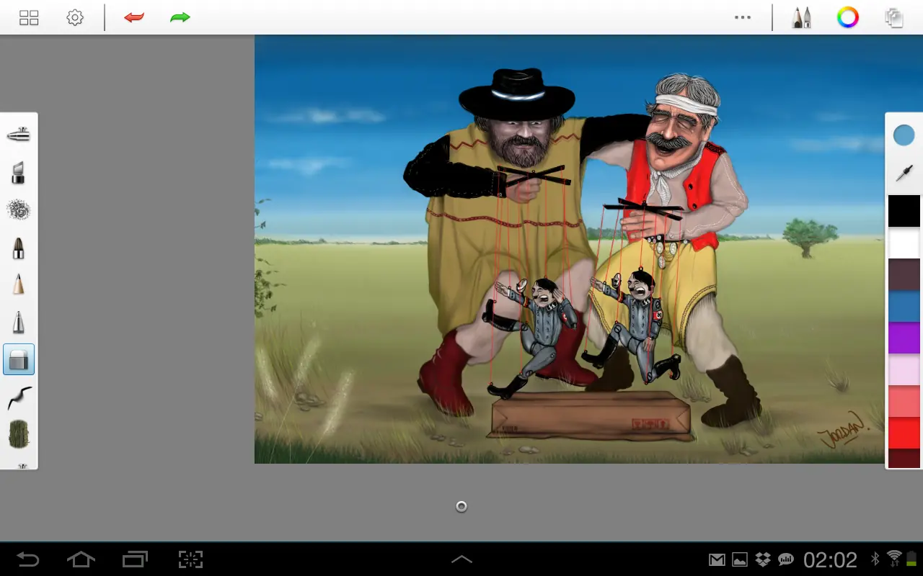Choose the bright red color swatch
Viewport: 923px width, 576px height.
904,433
